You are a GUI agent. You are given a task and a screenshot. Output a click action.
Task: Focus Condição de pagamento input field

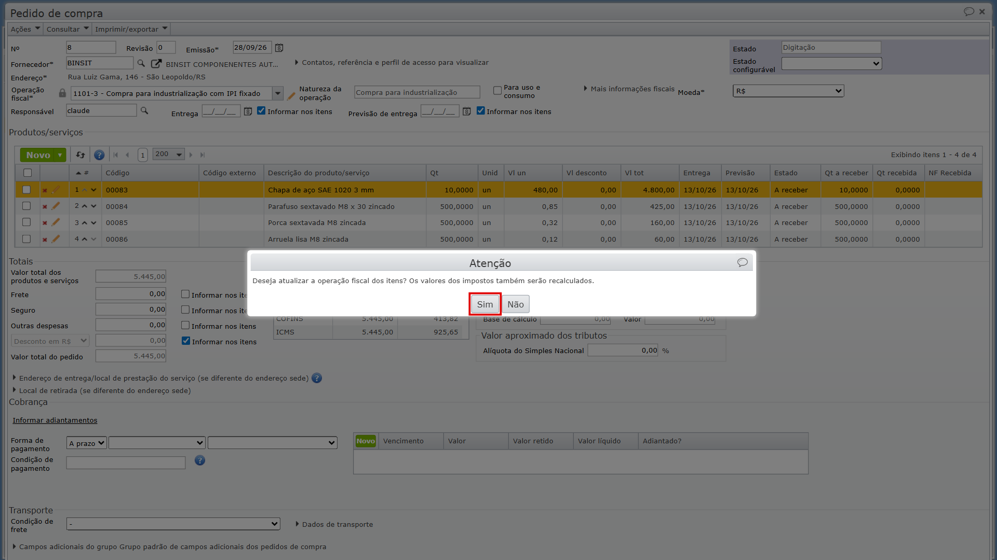pyautogui.click(x=126, y=463)
